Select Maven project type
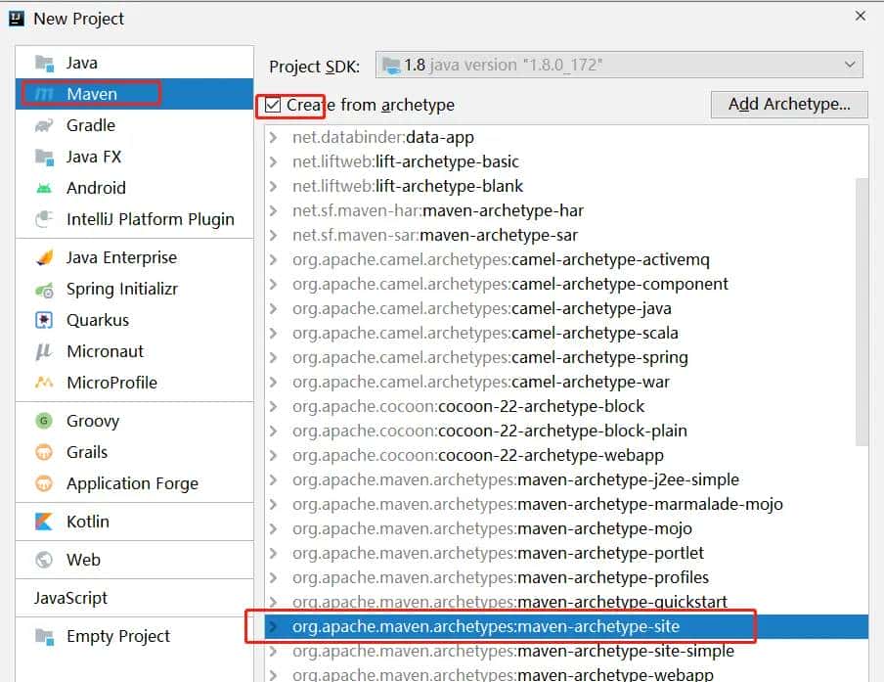This screenshot has width=884, height=682. pos(92,94)
